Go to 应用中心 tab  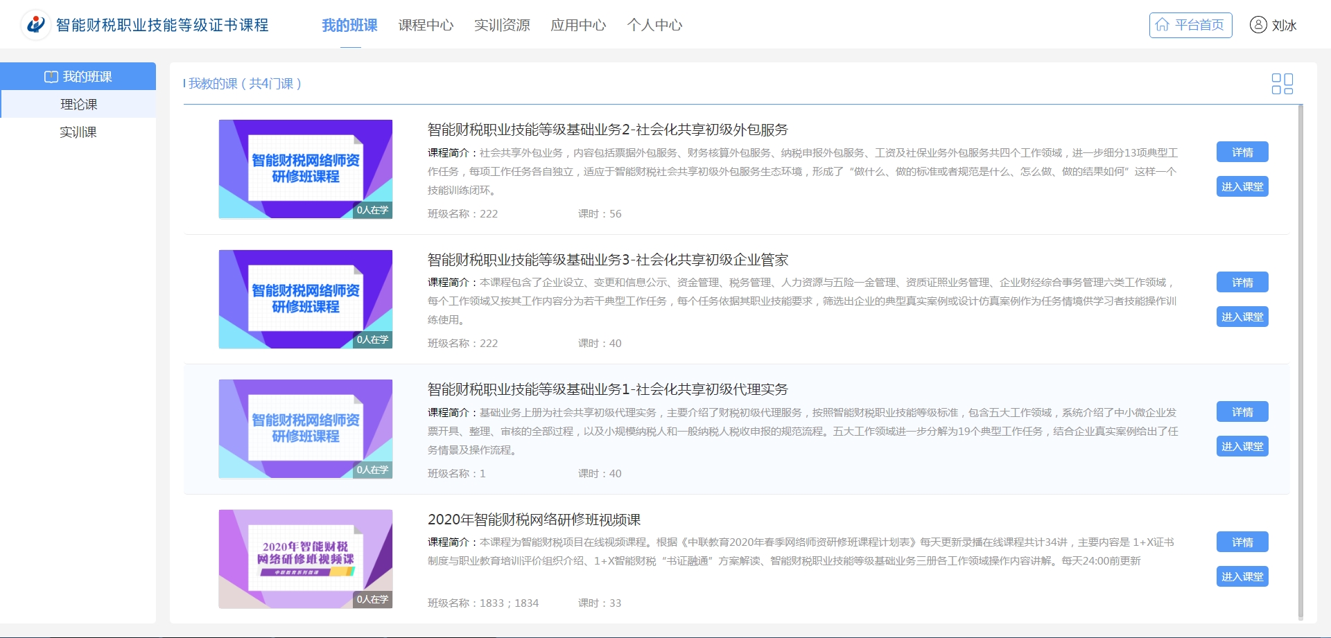578,25
